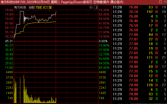Click the volume 128 in the trade list
167x104 pixels.
(x=150, y=85)
